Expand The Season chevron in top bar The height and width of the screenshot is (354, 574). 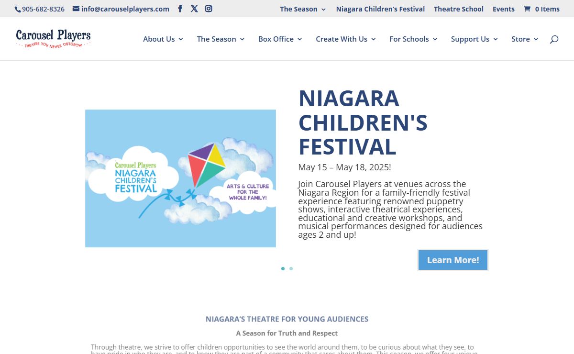[x=323, y=9]
